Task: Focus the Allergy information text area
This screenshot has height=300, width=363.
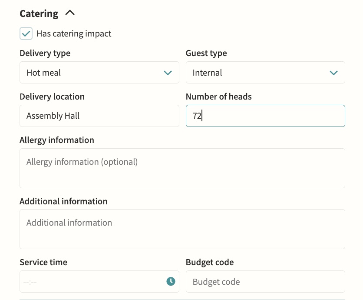Action: pyautogui.click(x=182, y=168)
